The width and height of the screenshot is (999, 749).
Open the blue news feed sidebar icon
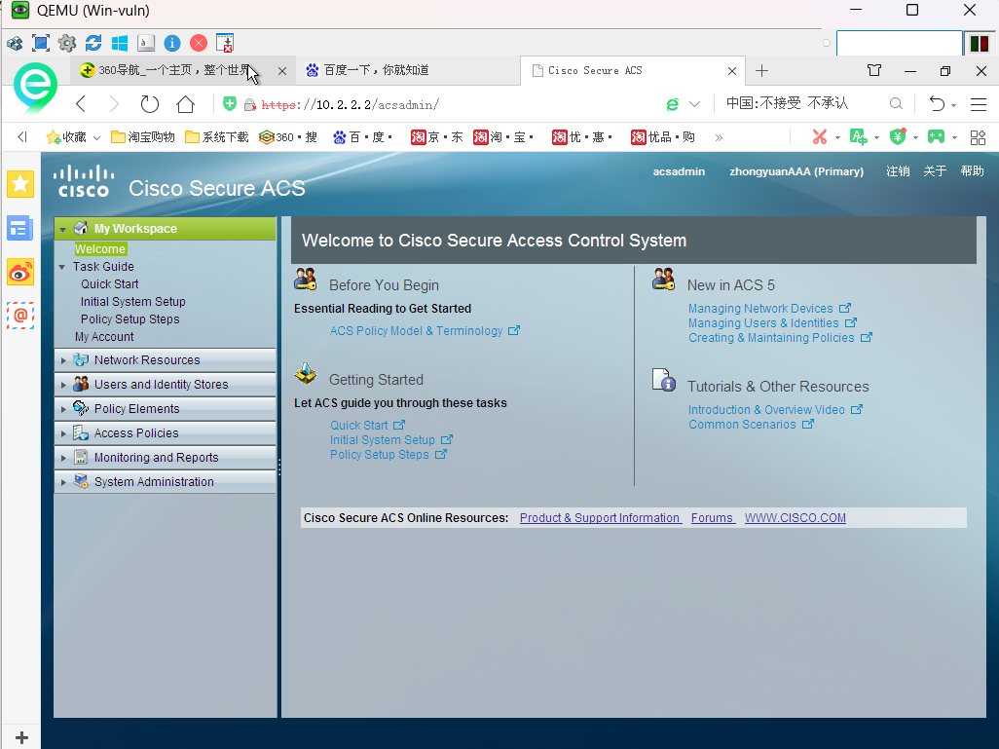point(20,228)
